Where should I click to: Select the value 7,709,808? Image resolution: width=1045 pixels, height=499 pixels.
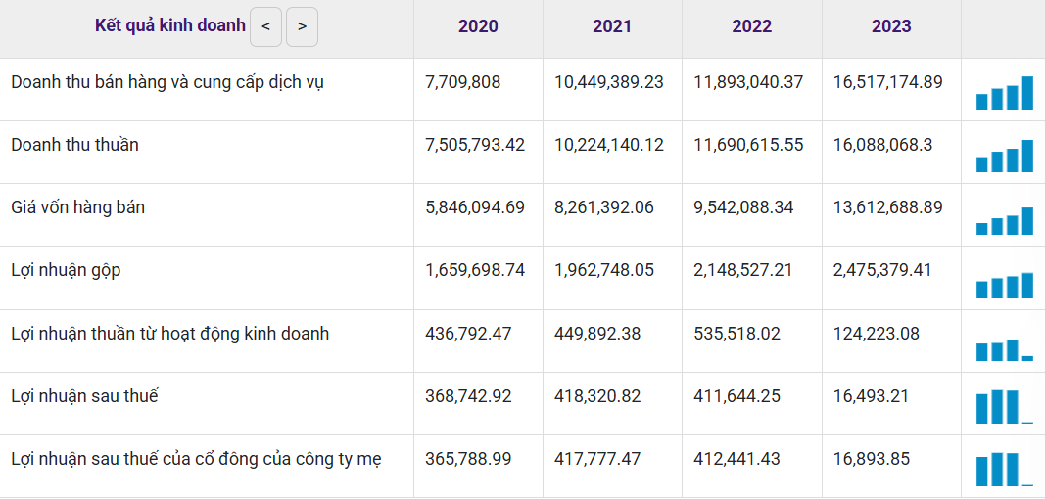click(462, 82)
